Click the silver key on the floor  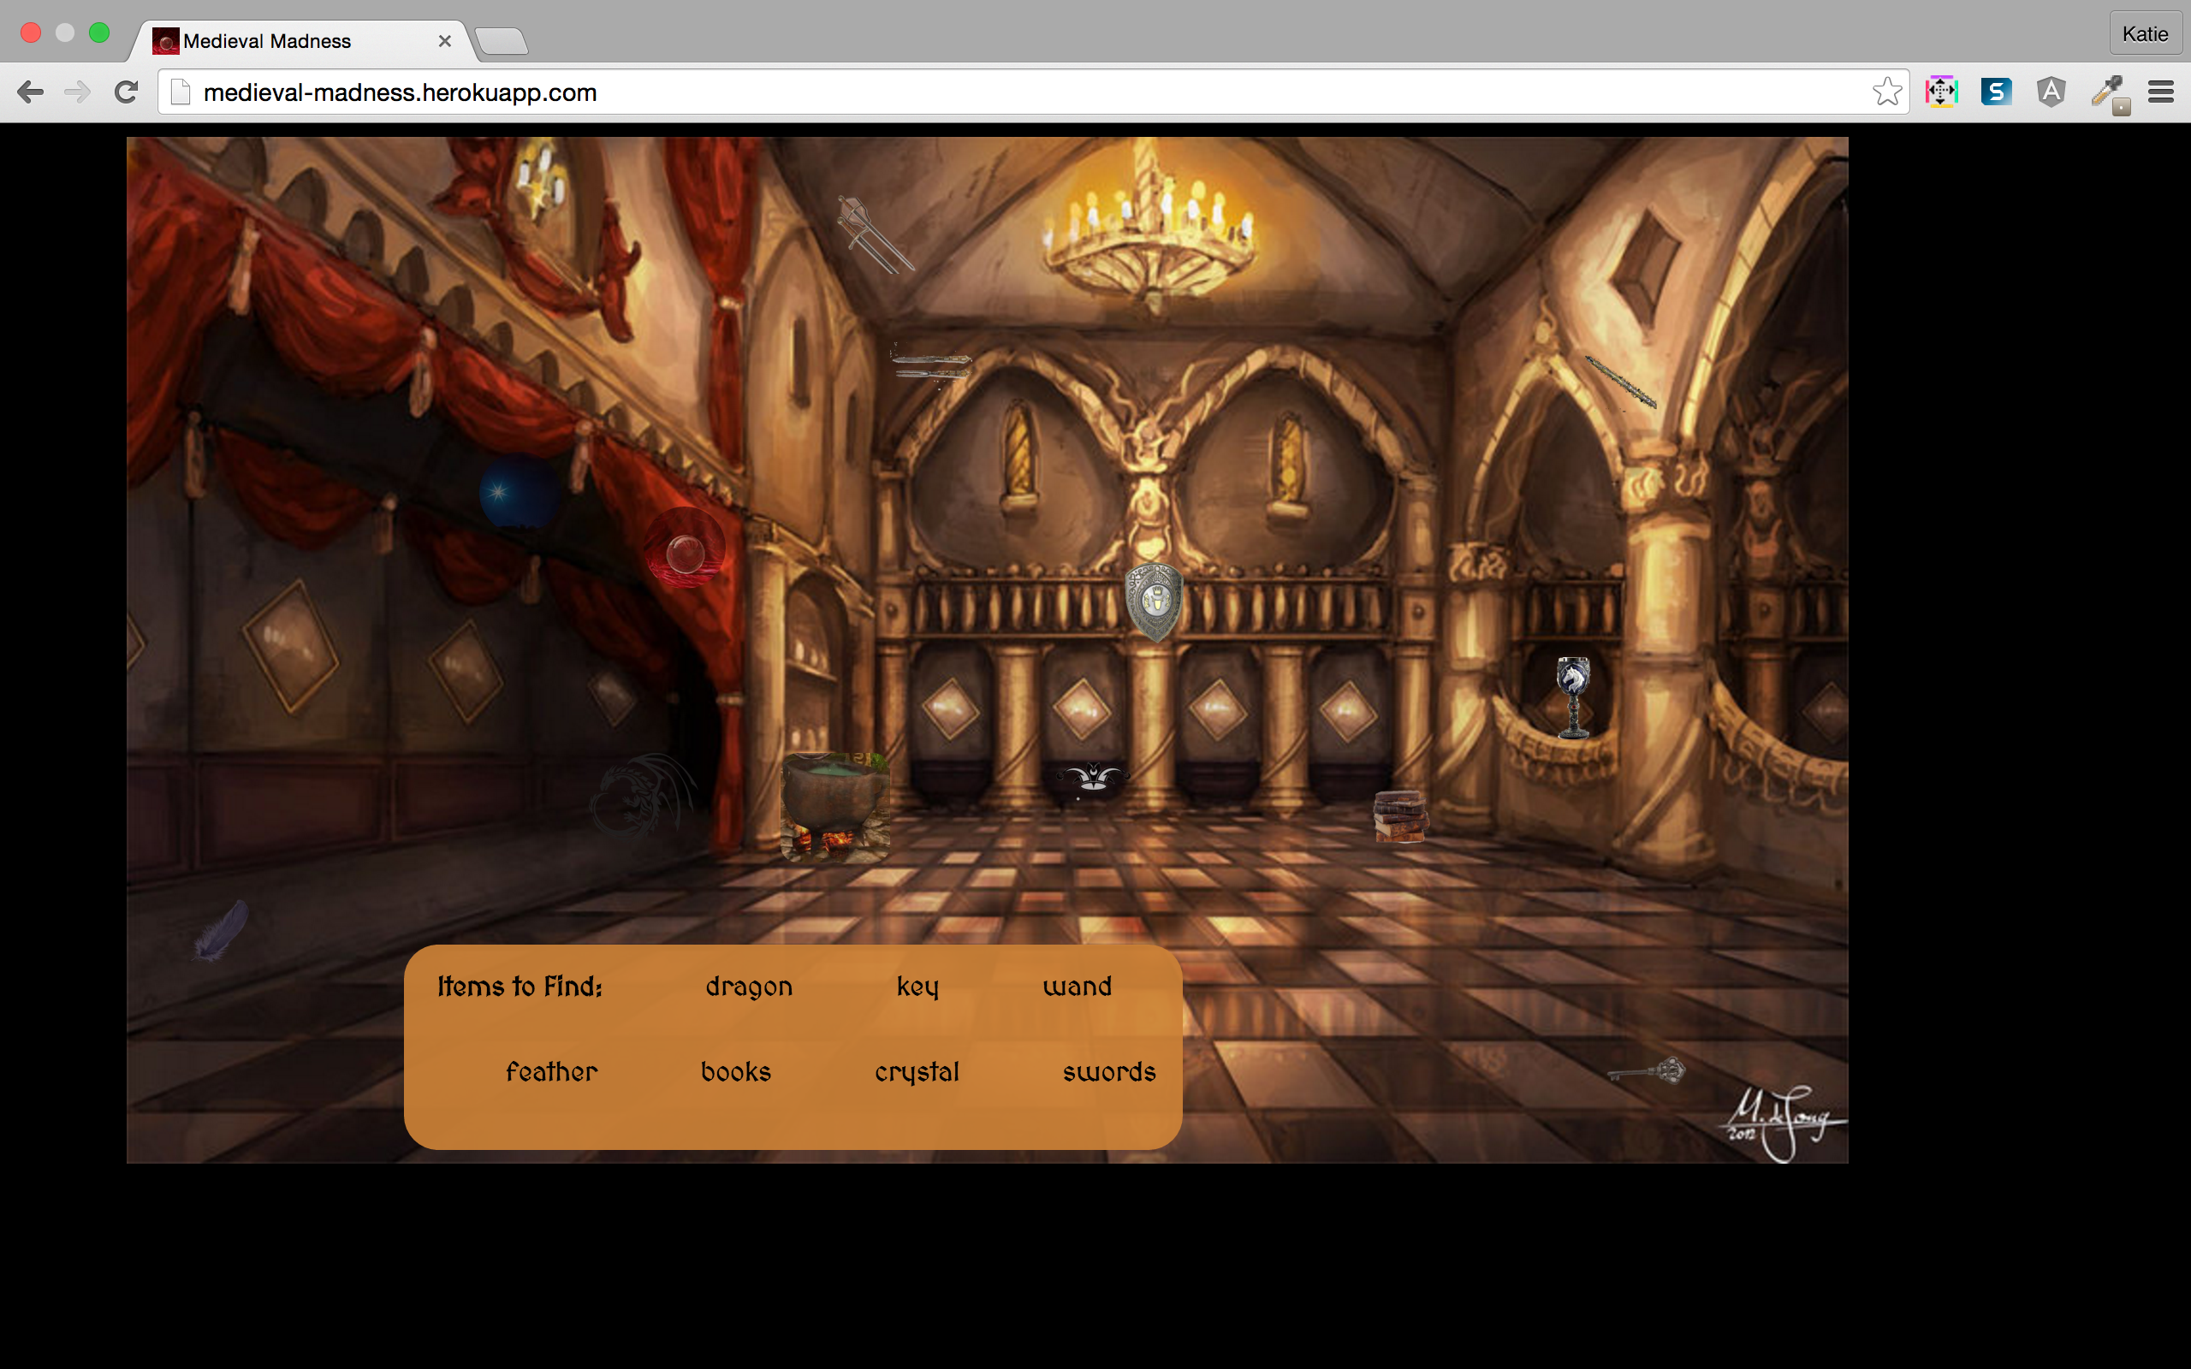tap(1648, 1072)
